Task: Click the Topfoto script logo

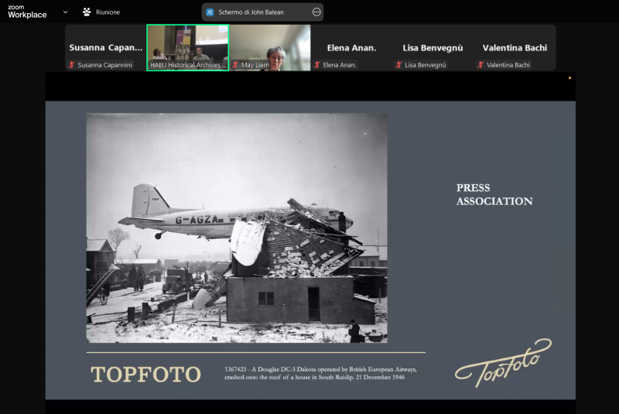Action: [x=504, y=362]
